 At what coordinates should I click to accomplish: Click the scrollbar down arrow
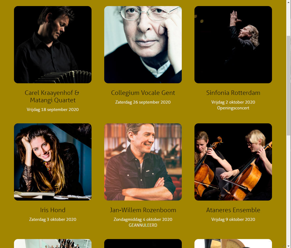click(288, 246)
